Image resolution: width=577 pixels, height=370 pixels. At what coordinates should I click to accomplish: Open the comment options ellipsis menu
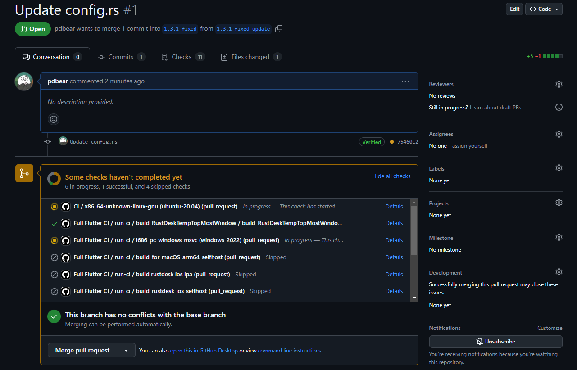point(405,81)
